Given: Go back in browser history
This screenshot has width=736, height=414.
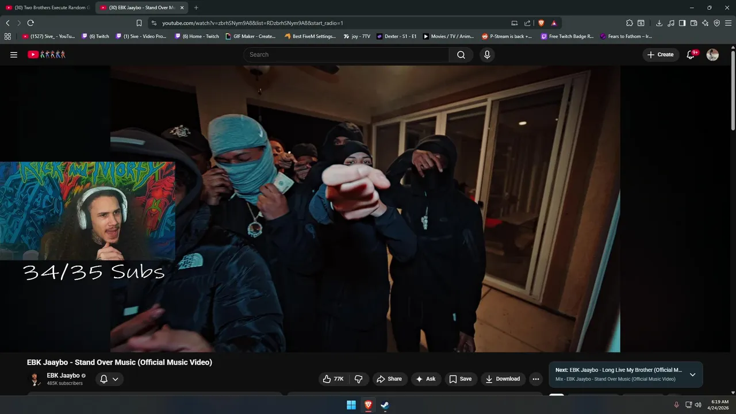Looking at the screenshot, I should pos(7,23).
